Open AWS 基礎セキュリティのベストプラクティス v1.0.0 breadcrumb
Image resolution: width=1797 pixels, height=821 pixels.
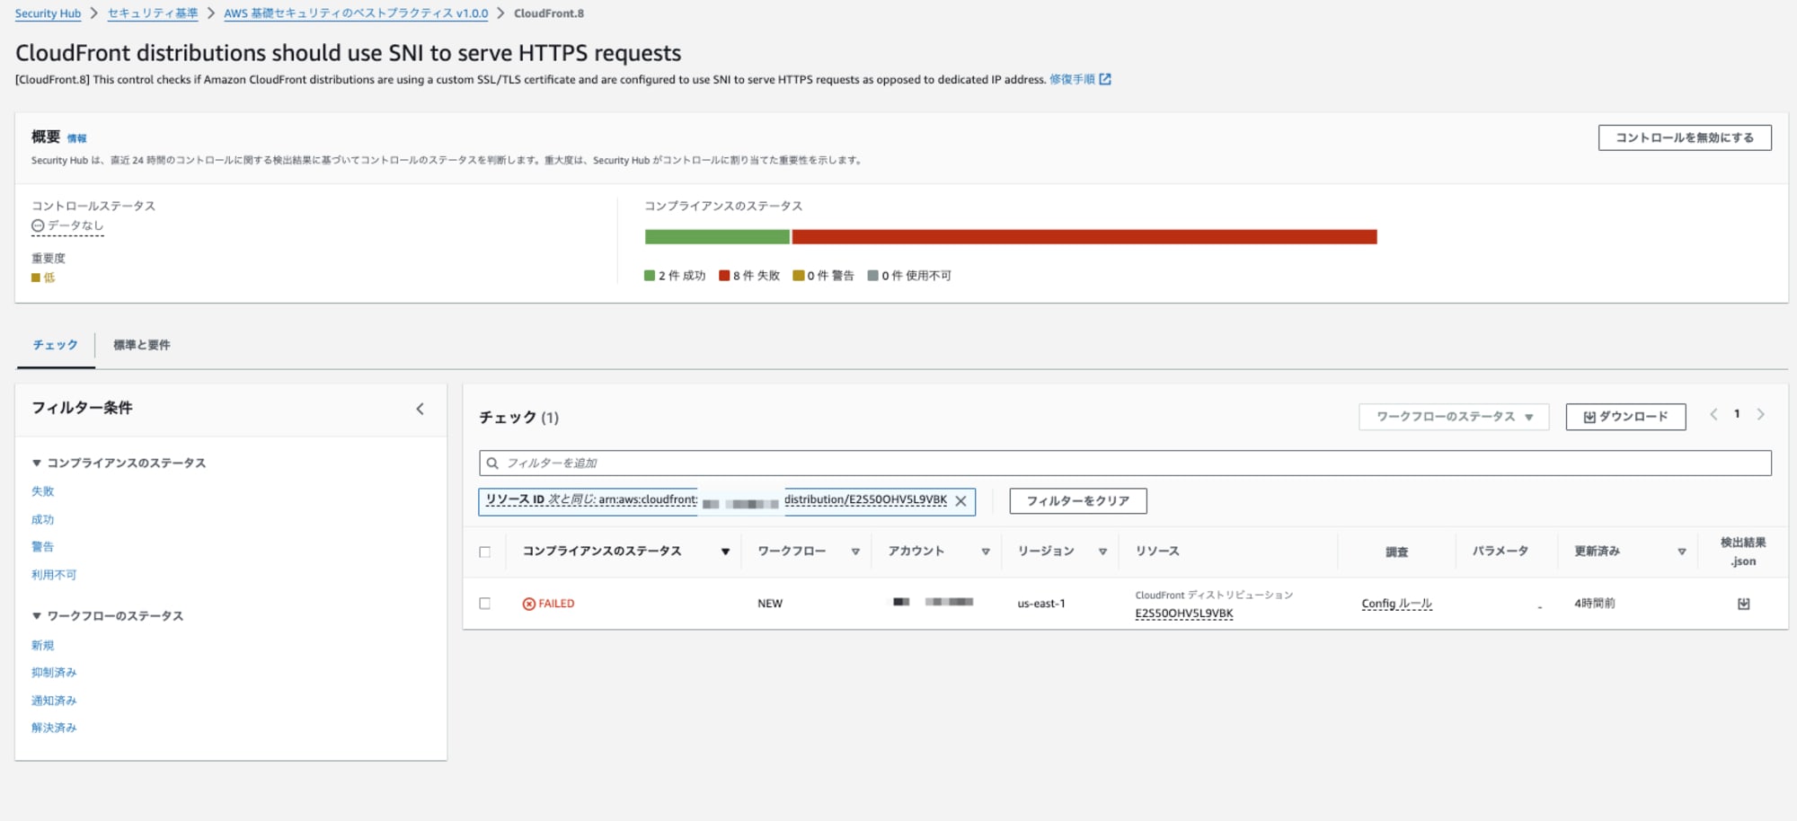point(356,13)
